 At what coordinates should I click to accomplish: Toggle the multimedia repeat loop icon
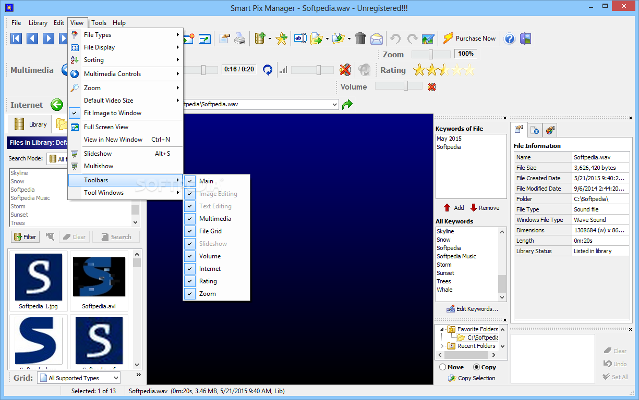tap(268, 70)
